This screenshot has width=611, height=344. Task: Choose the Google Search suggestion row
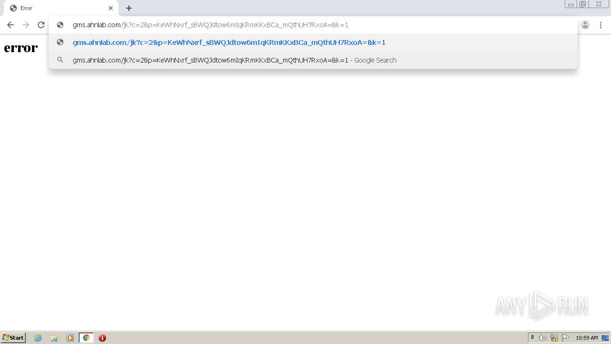pos(313,60)
